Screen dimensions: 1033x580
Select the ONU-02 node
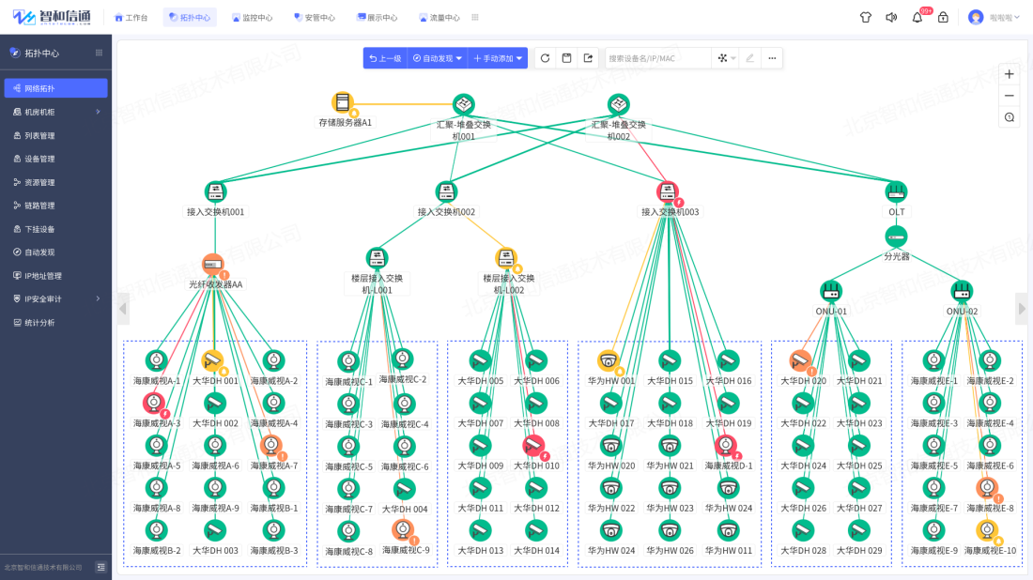(962, 290)
